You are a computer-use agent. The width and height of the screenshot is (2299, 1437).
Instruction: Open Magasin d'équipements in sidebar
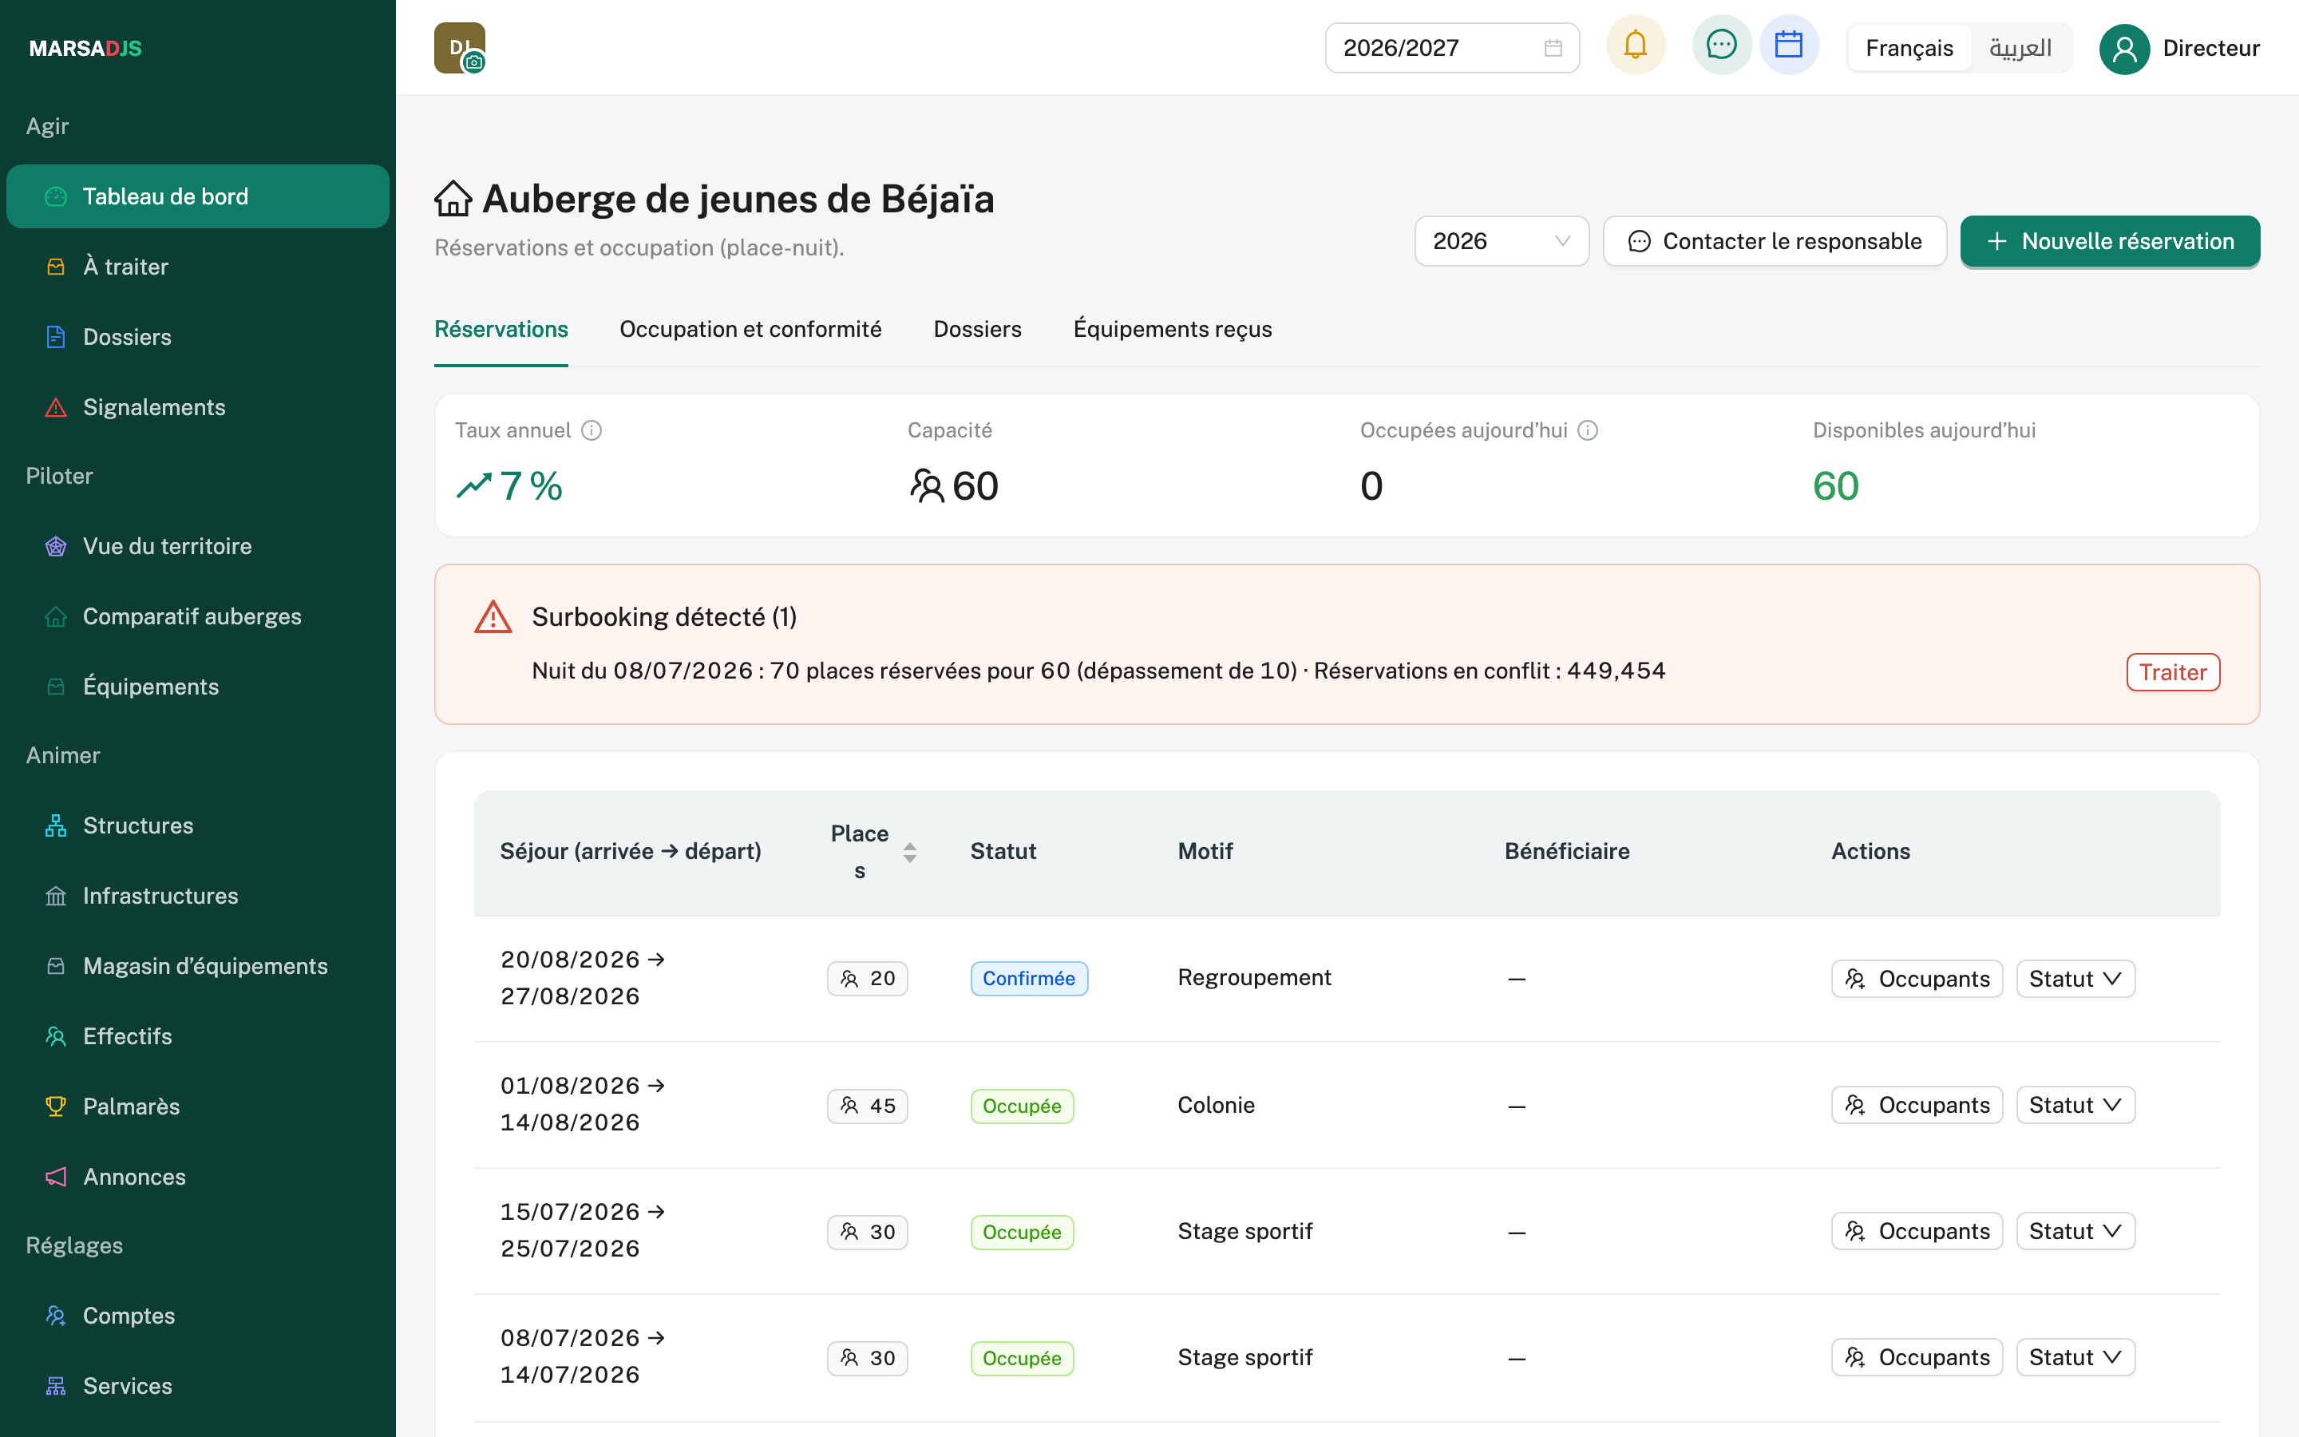point(198,966)
